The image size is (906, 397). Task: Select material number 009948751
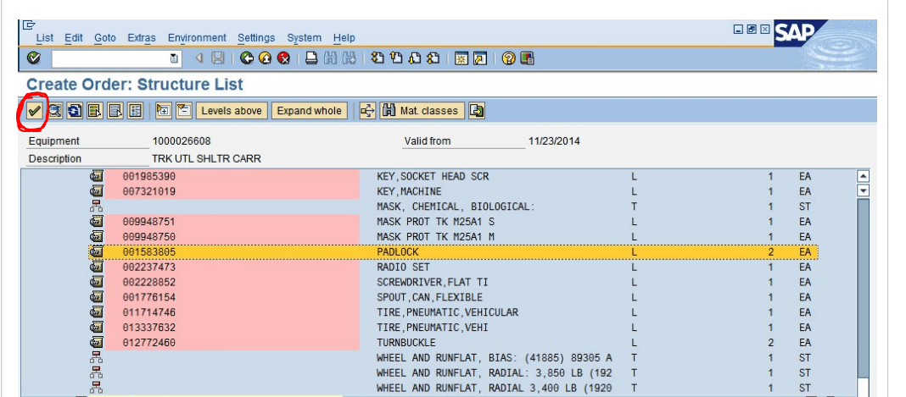(x=149, y=222)
